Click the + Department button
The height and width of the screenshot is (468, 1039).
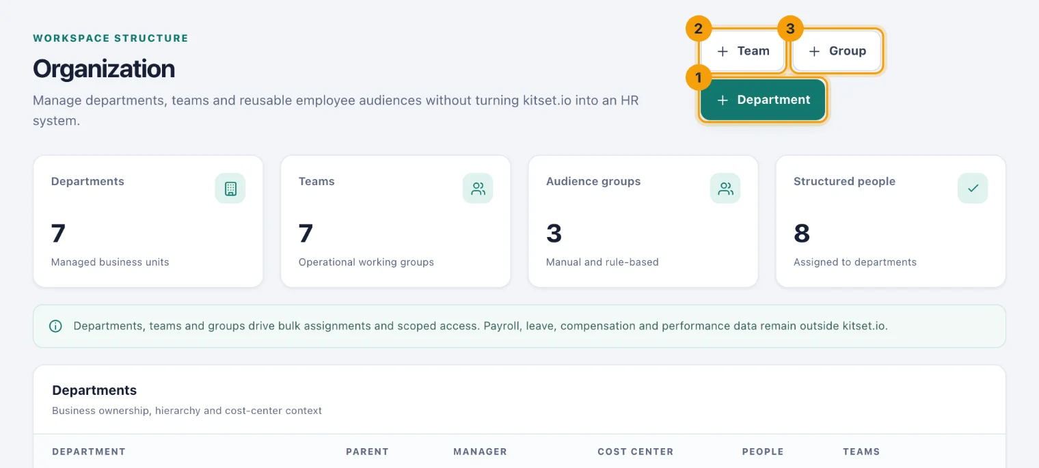[763, 100]
